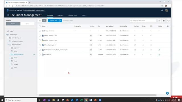Select the Approved folder in tree
The width and height of the screenshot is (182, 102).
(x=16, y=48)
